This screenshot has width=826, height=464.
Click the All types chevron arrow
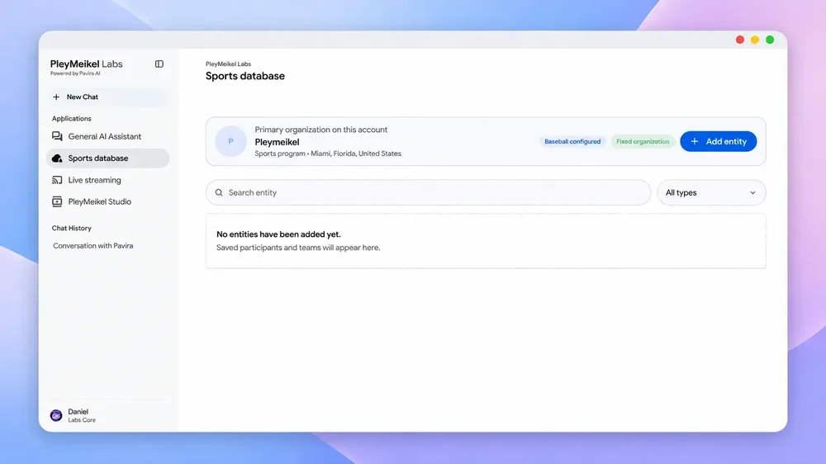point(752,192)
